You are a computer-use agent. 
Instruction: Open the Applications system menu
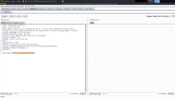pos(5,1)
